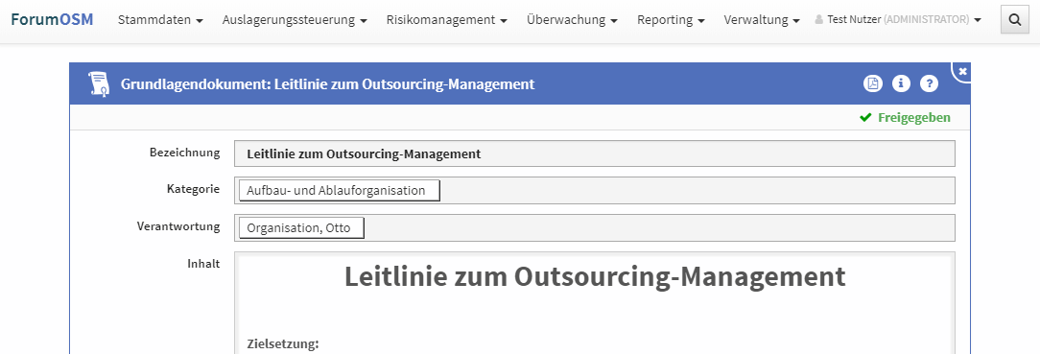Click the Freigegeben status label
Screen dimensions: 1040x354
click(x=914, y=117)
